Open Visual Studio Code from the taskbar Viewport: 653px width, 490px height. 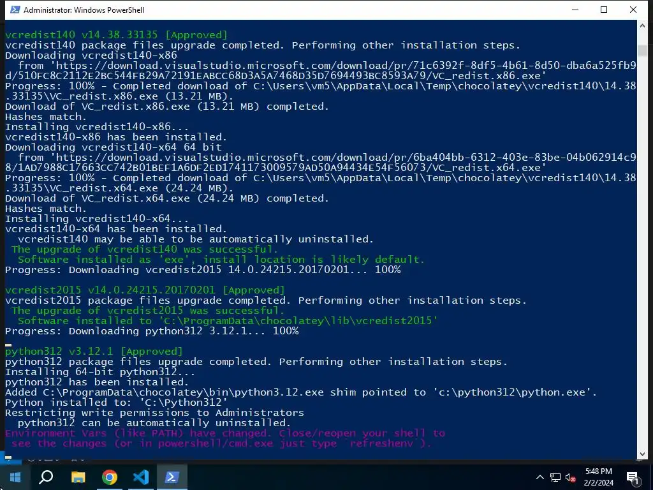point(141,477)
